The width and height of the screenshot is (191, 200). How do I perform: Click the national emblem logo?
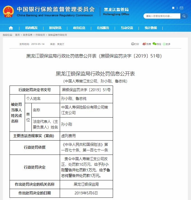pos(8,12)
